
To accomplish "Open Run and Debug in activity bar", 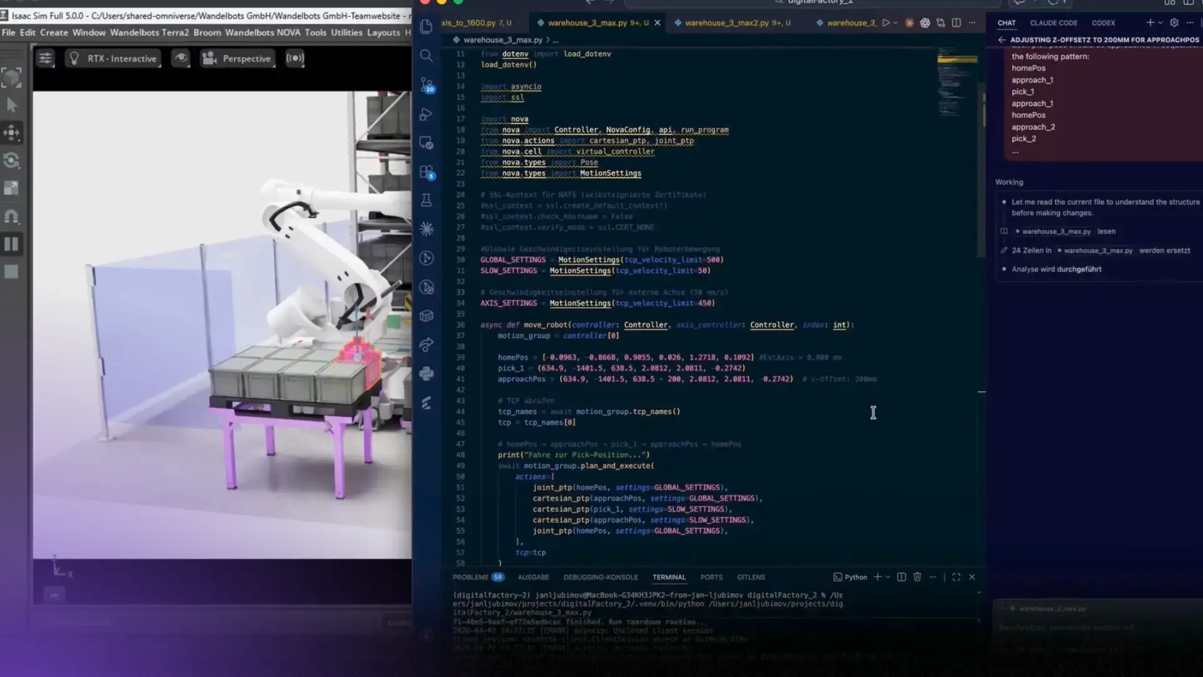I will pos(426,114).
